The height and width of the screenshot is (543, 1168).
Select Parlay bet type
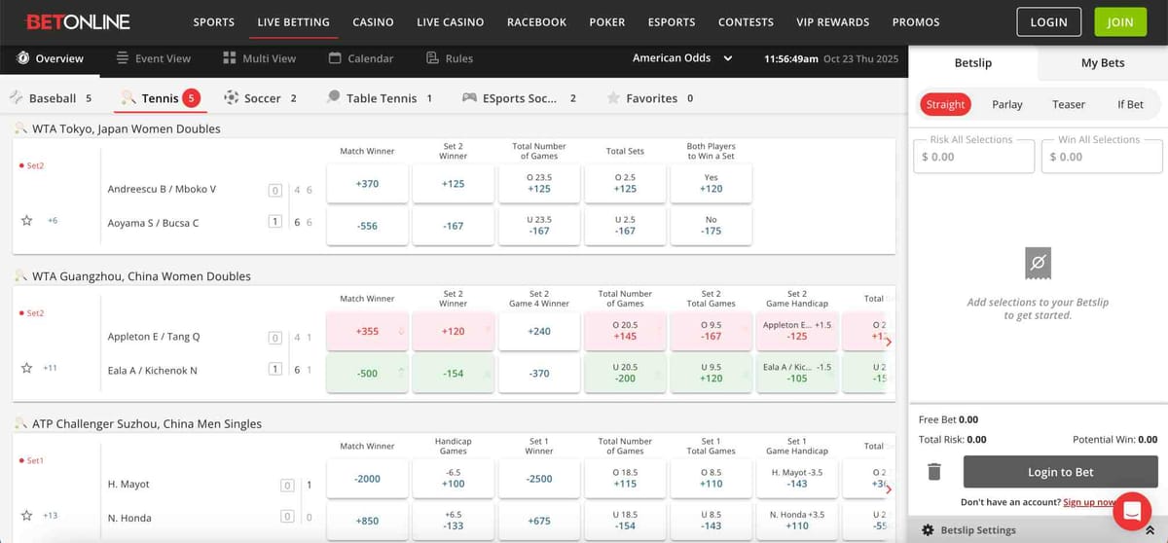tap(1007, 104)
